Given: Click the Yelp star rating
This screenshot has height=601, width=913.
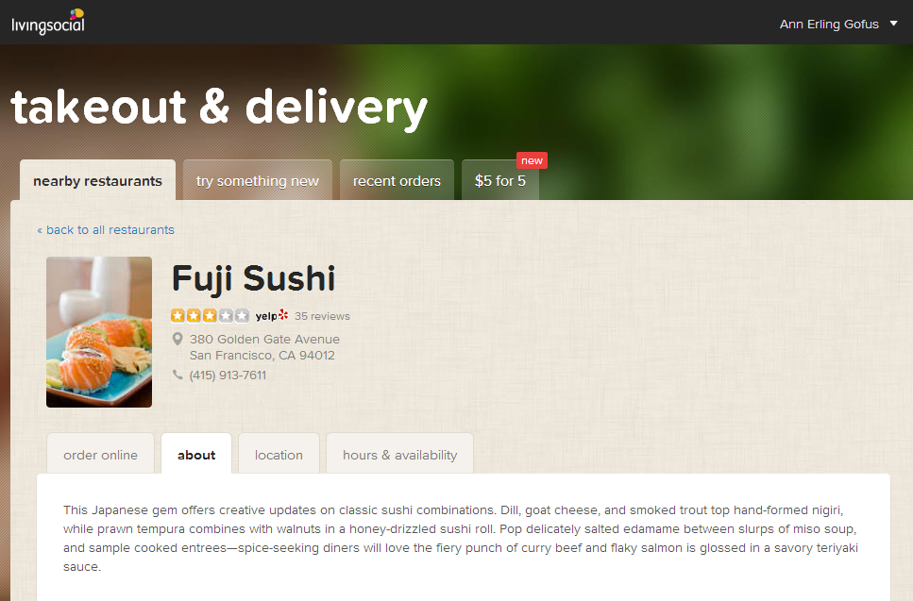Looking at the screenshot, I should point(210,315).
